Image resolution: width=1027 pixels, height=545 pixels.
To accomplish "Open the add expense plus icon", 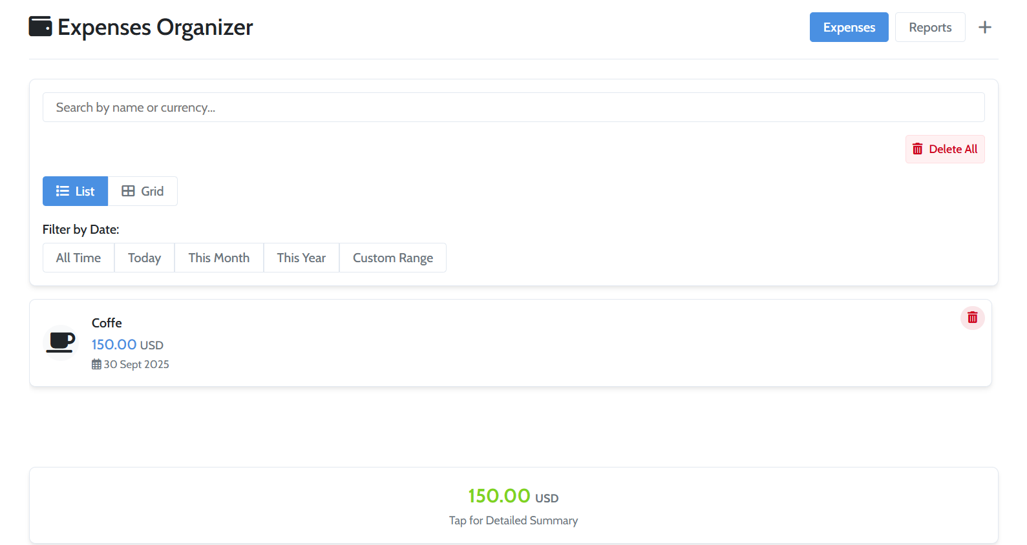I will point(984,26).
